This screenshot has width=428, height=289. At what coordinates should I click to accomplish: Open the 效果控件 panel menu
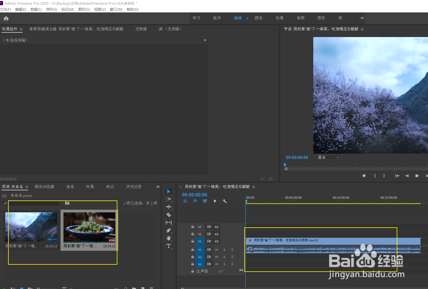[21, 29]
